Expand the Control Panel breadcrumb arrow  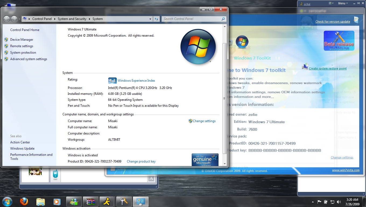click(x=55, y=19)
